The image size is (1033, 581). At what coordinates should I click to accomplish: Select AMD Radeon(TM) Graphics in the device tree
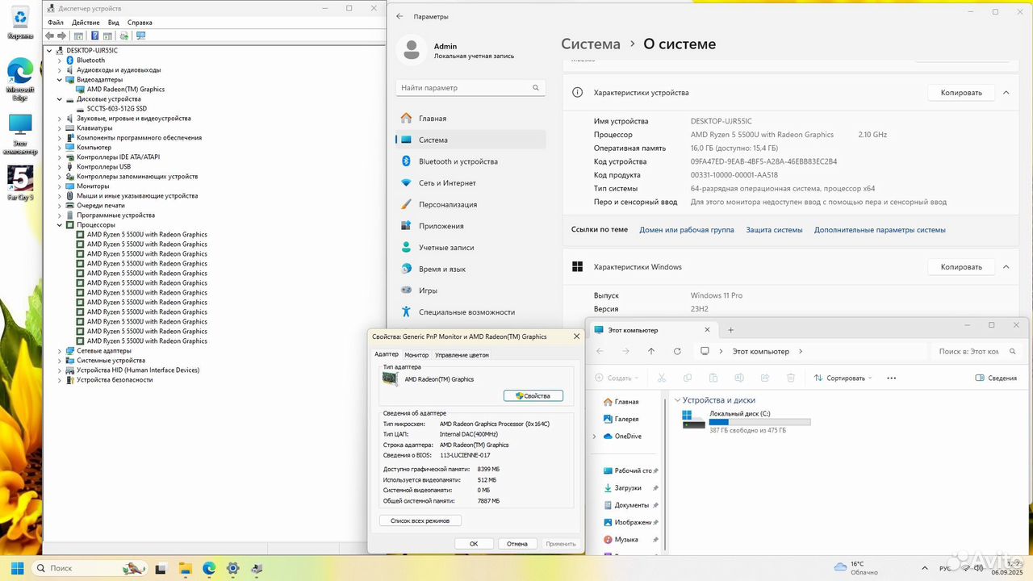(x=126, y=90)
